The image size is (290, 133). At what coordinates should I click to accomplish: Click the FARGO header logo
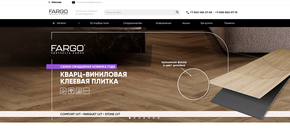[58, 12]
